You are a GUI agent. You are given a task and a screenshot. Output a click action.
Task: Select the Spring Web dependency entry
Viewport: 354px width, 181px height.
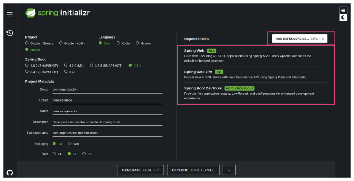[x=256, y=56]
